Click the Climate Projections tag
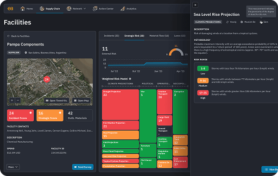 pyautogui.click(x=208, y=22)
